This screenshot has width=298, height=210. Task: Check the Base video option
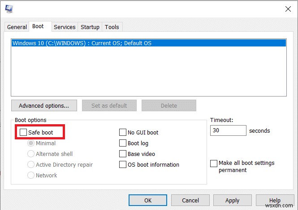coord(123,154)
